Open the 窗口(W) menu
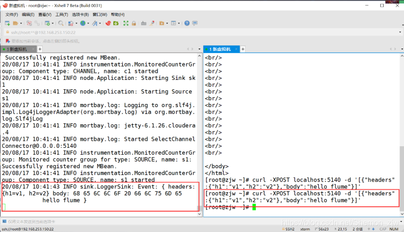The width and height of the screenshot is (404, 232). [x=100, y=14]
